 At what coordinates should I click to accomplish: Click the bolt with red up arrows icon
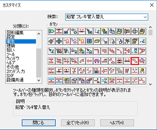[59, 51]
